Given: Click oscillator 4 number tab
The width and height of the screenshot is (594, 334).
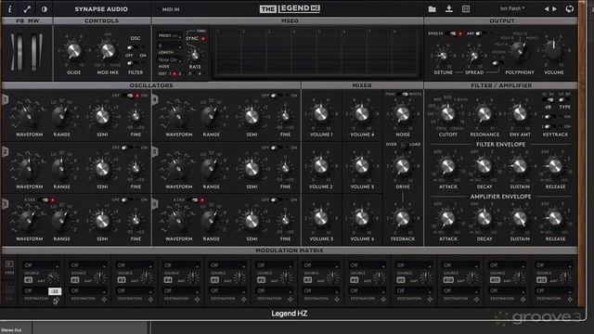Looking at the screenshot, I should pyautogui.click(x=155, y=100).
